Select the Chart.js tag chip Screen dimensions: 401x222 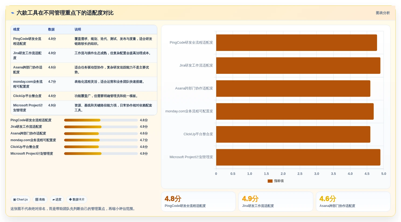click(20, 200)
